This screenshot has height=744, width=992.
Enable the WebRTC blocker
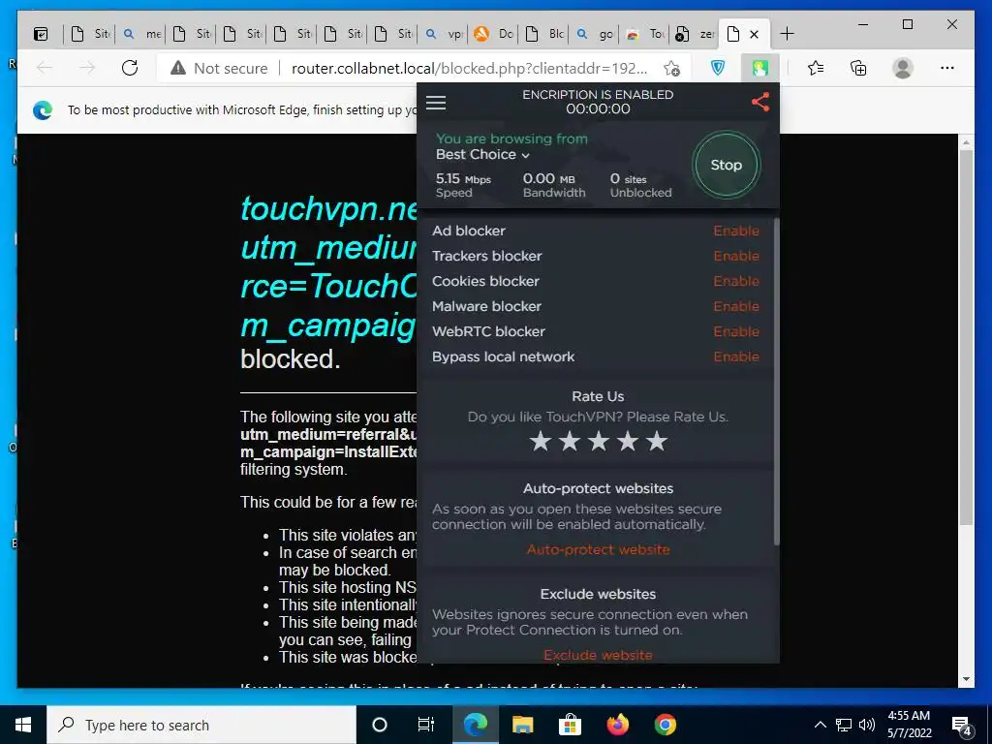(736, 332)
